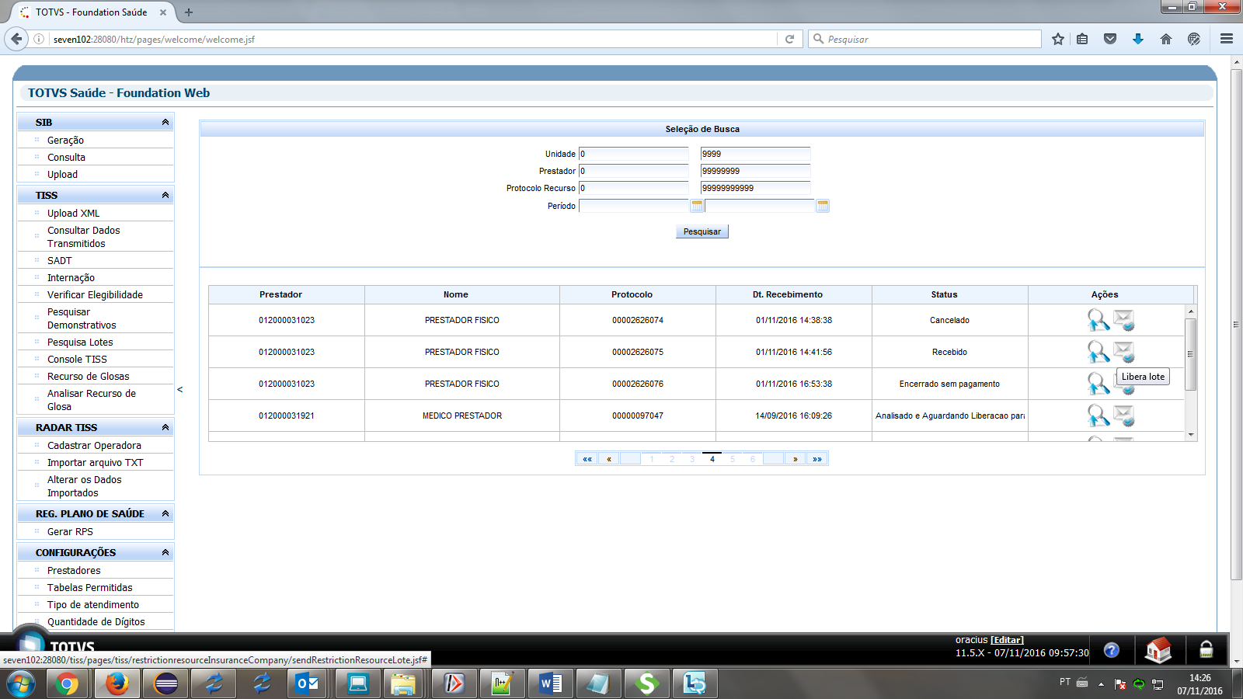Open details magnifier for protocol 00002626076
Image resolution: width=1243 pixels, height=699 pixels.
click(x=1098, y=384)
